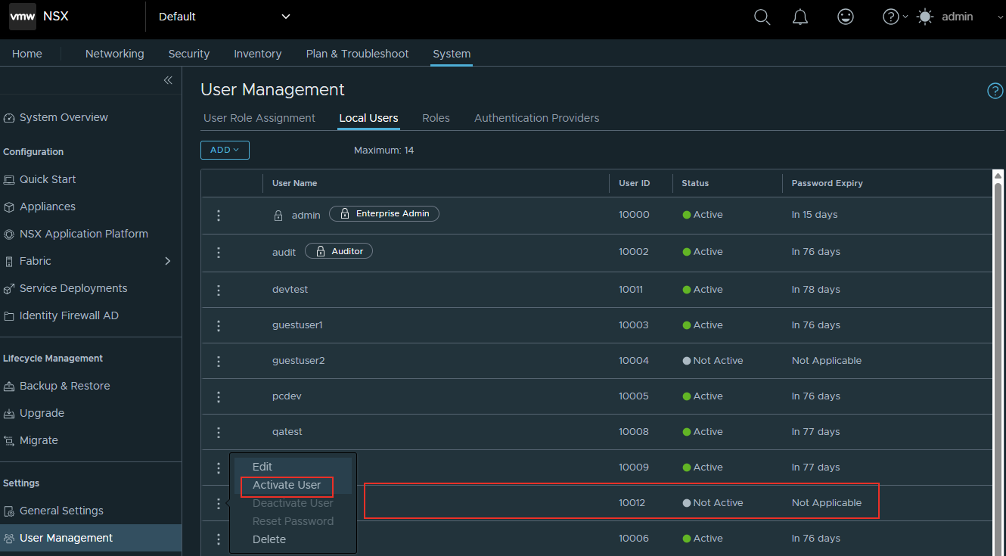Collapse the left sidebar panel
This screenshot has height=556, width=1006.
tap(168, 80)
